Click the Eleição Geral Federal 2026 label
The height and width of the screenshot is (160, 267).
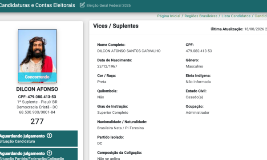[109, 5]
